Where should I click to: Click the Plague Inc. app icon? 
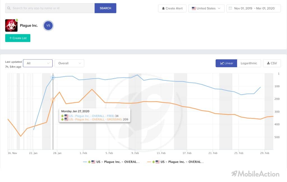click(11, 26)
